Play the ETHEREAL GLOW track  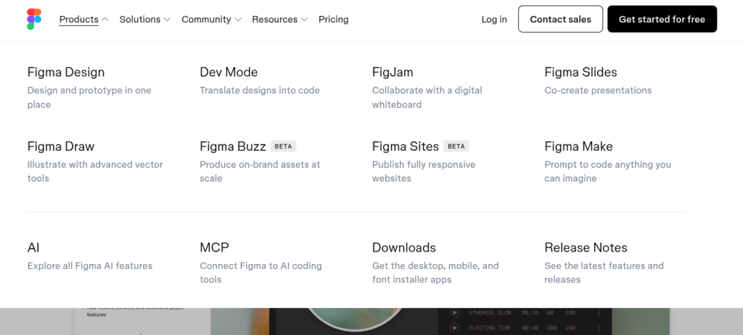point(454,313)
